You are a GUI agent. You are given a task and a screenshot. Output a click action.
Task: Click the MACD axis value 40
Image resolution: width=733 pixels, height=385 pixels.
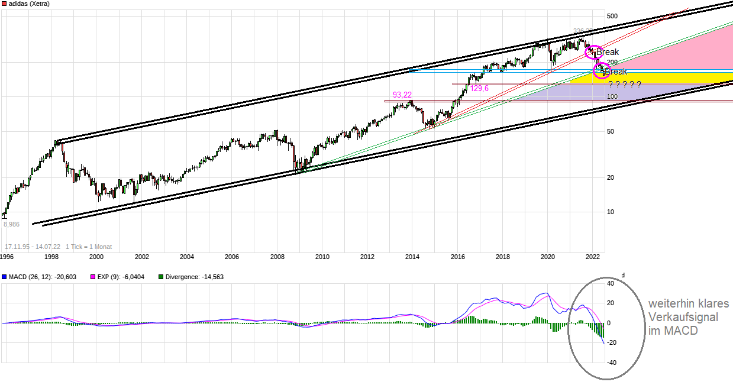pos(611,283)
